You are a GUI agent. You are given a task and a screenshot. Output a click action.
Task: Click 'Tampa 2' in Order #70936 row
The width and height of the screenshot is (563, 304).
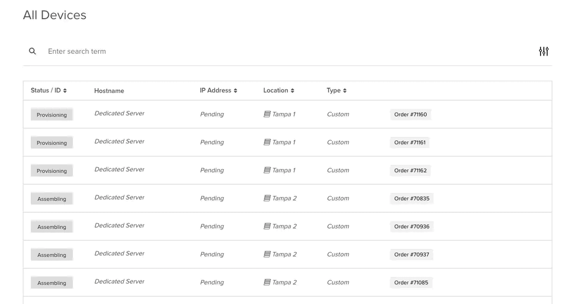click(284, 226)
